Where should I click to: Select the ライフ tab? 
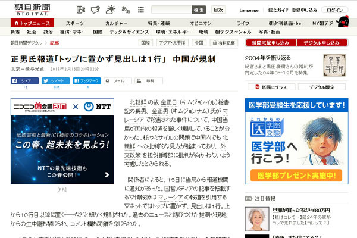click(243, 23)
